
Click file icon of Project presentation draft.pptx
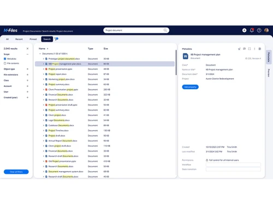point(46,105)
